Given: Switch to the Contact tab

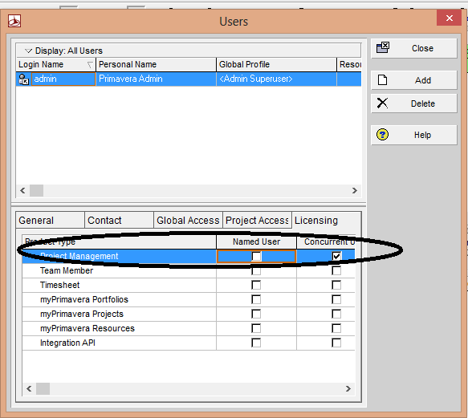Looking at the screenshot, I should [x=119, y=220].
